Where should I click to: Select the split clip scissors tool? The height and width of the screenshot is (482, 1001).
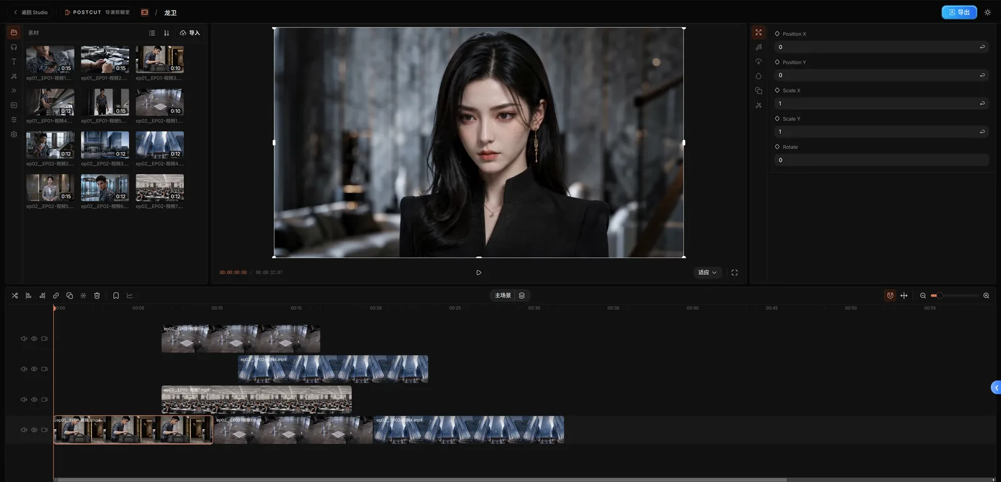pyautogui.click(x=14, y=295)
